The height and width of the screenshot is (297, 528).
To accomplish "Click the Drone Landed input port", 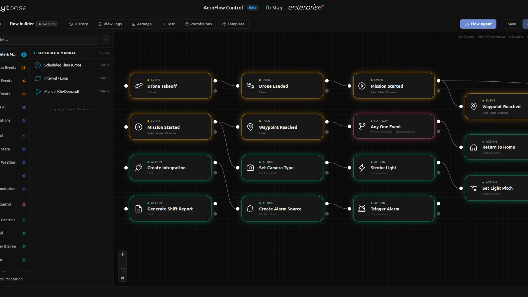I will (x=238, y=86).
